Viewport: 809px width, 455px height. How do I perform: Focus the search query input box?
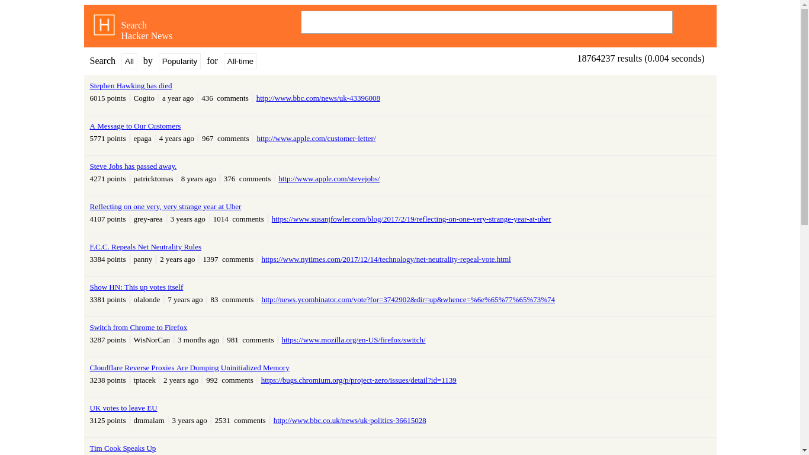pos(487,23)
